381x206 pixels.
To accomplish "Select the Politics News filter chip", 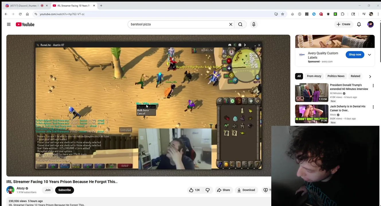I will click(336, 76).
